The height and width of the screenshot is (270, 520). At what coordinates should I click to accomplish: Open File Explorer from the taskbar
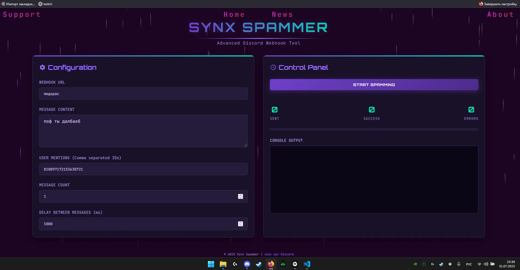223,264
